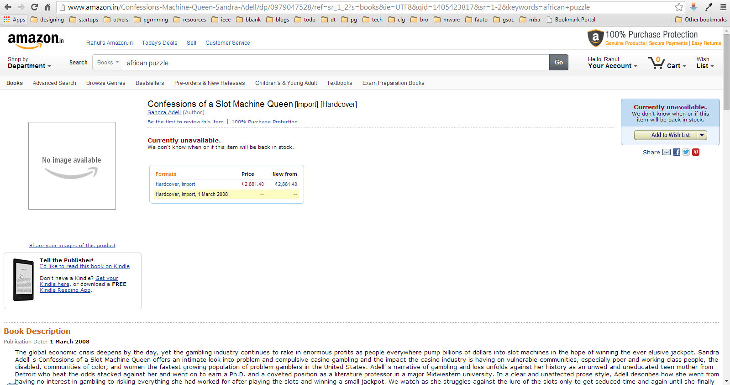Expand Your Account dropdown

click(x=612, y=63)
